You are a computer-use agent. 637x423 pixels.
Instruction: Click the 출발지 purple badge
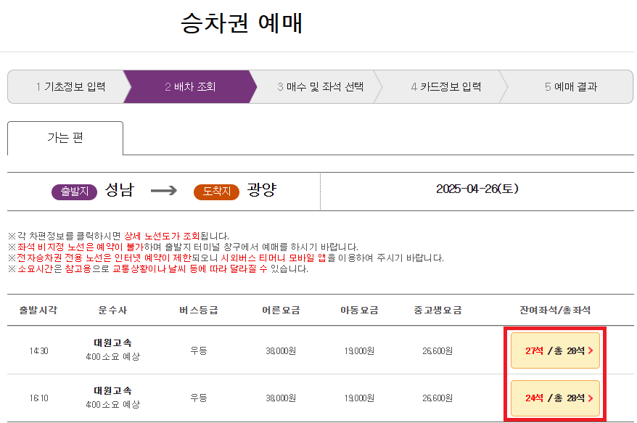tap(74, 192)
